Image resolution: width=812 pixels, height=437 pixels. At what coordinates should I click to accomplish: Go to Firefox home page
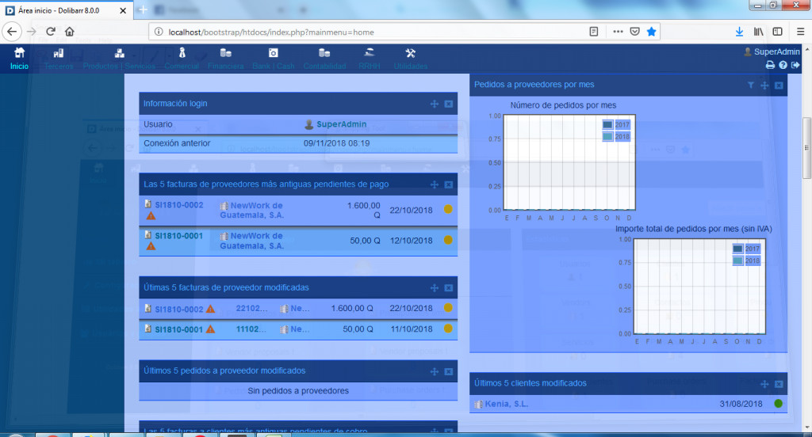coord(70,32)
